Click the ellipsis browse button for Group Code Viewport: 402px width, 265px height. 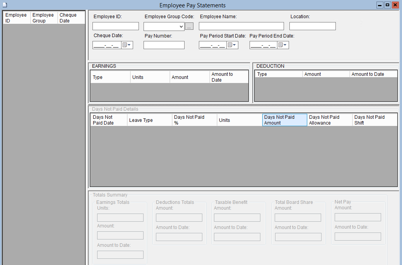(189, 26)
